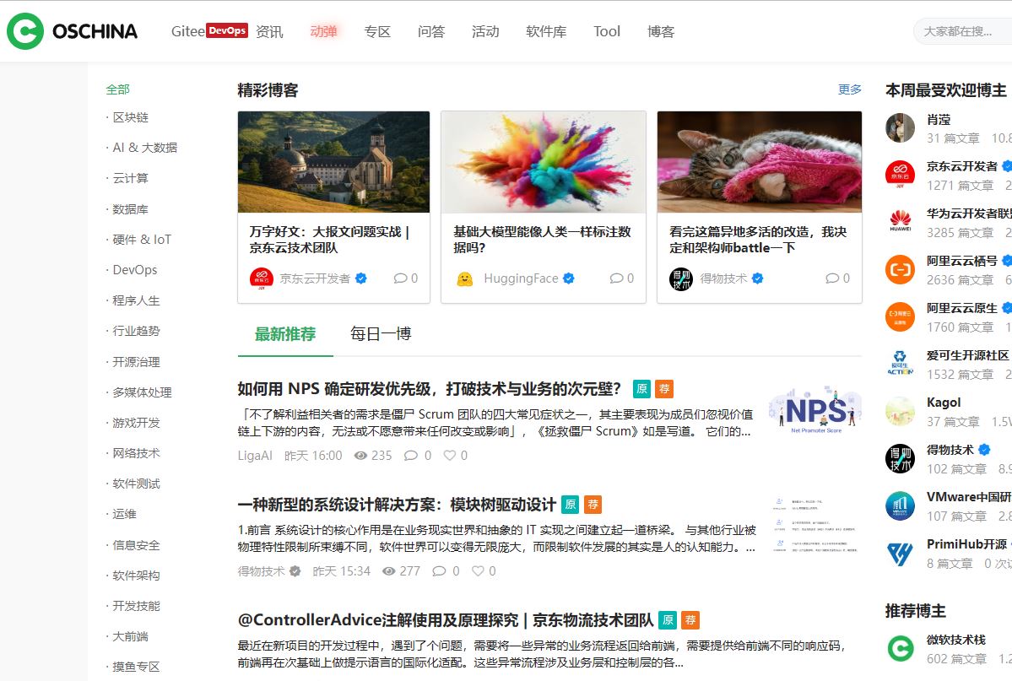This screenshot has width=1012, height=681.
Task: Click comment icon on 得物技术 blog card
Action: point(832,278)
